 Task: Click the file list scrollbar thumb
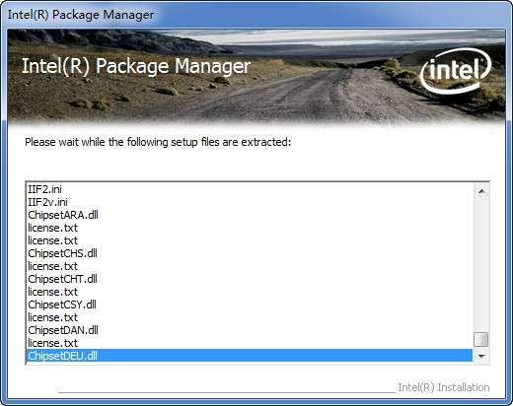tap(481, 340)
